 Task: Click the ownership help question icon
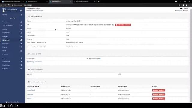[100, 58]
